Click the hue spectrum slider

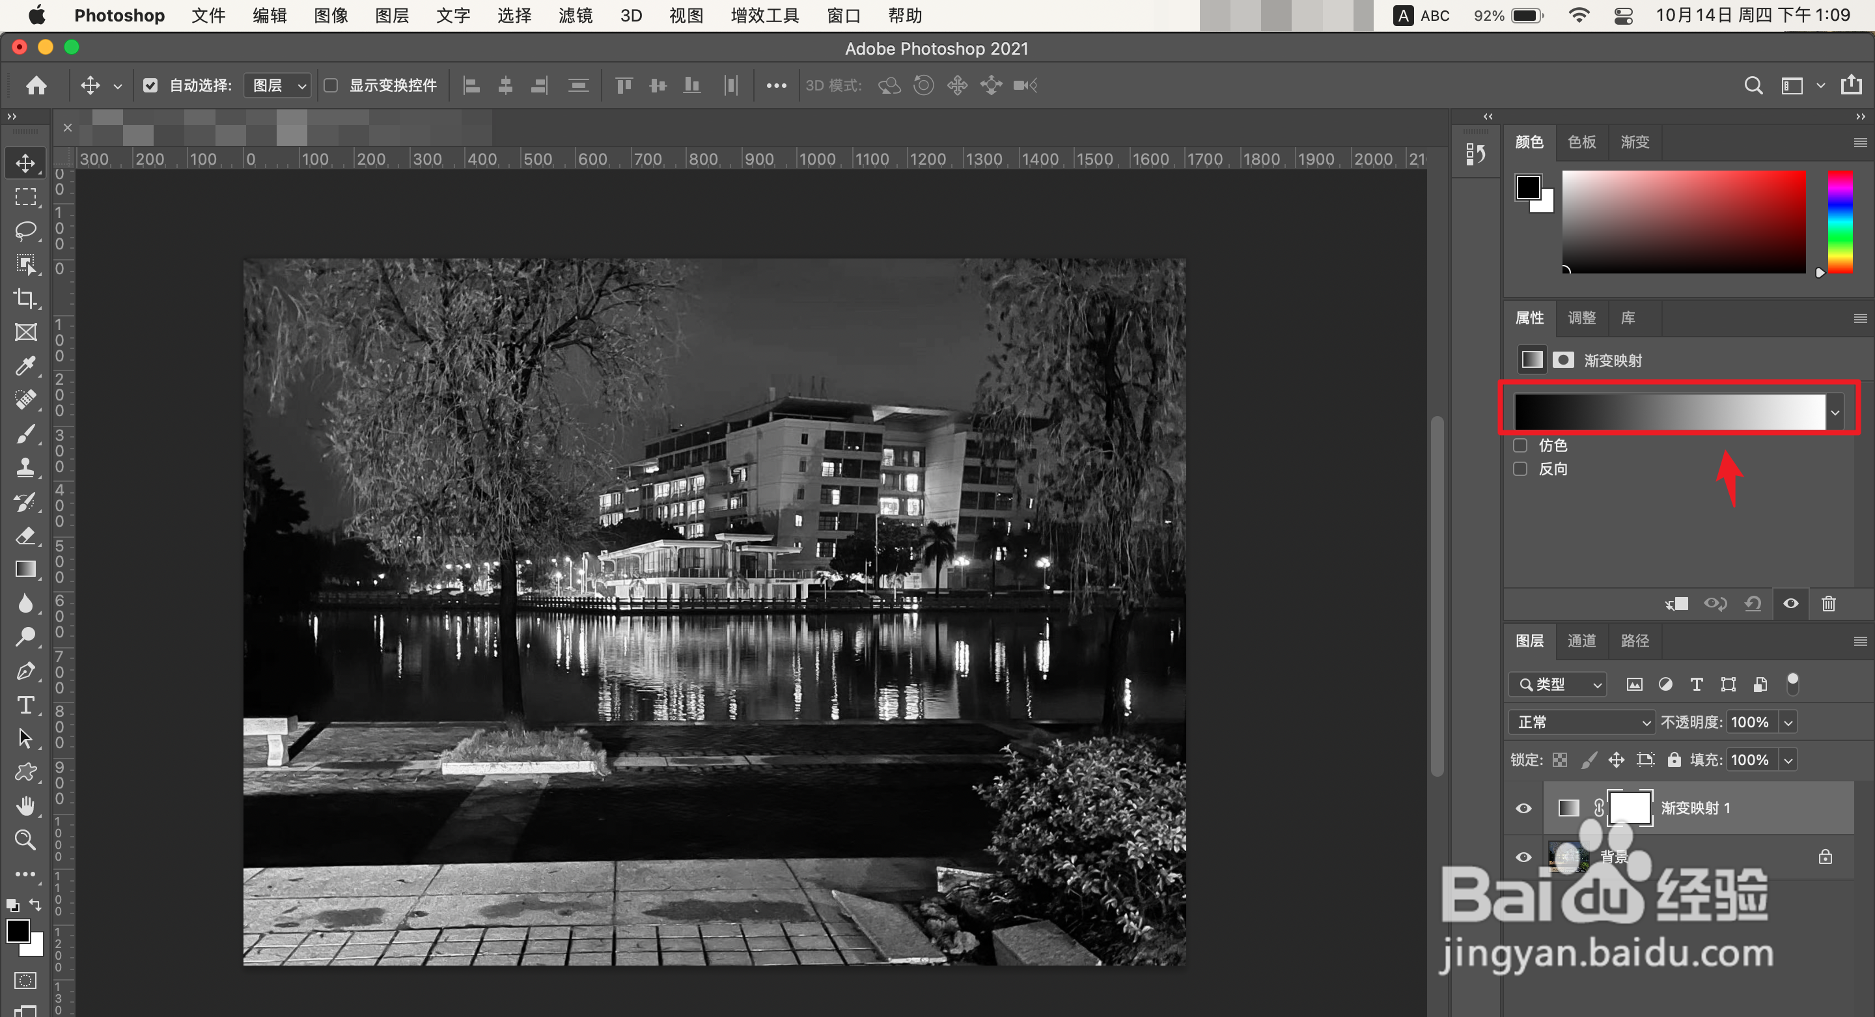point(1840,222)
